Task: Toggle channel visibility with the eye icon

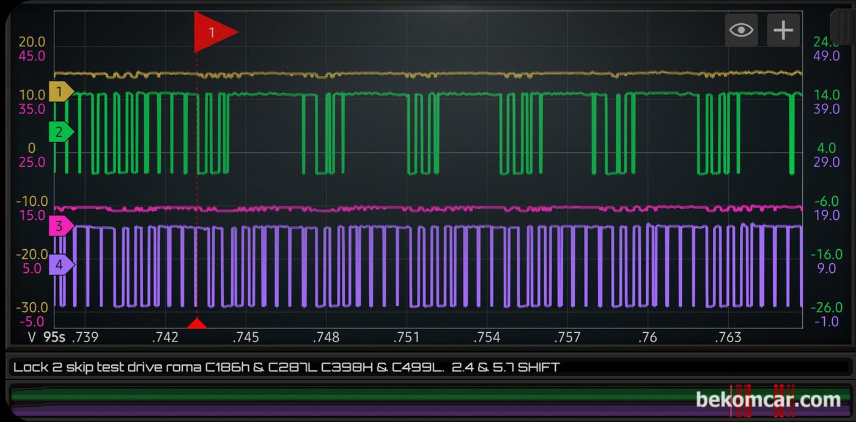Action: point(741,30)
